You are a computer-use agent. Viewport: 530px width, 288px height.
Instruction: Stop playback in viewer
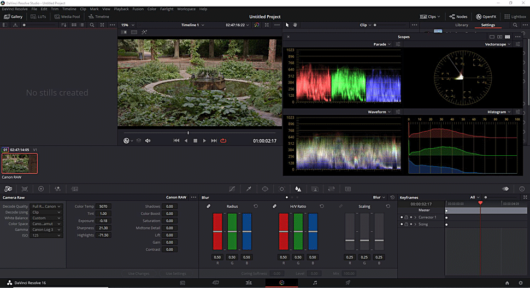pos(195,140)
